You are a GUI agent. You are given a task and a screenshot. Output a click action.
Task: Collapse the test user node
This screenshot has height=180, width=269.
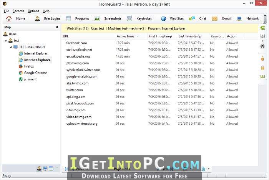pos(6,41)
